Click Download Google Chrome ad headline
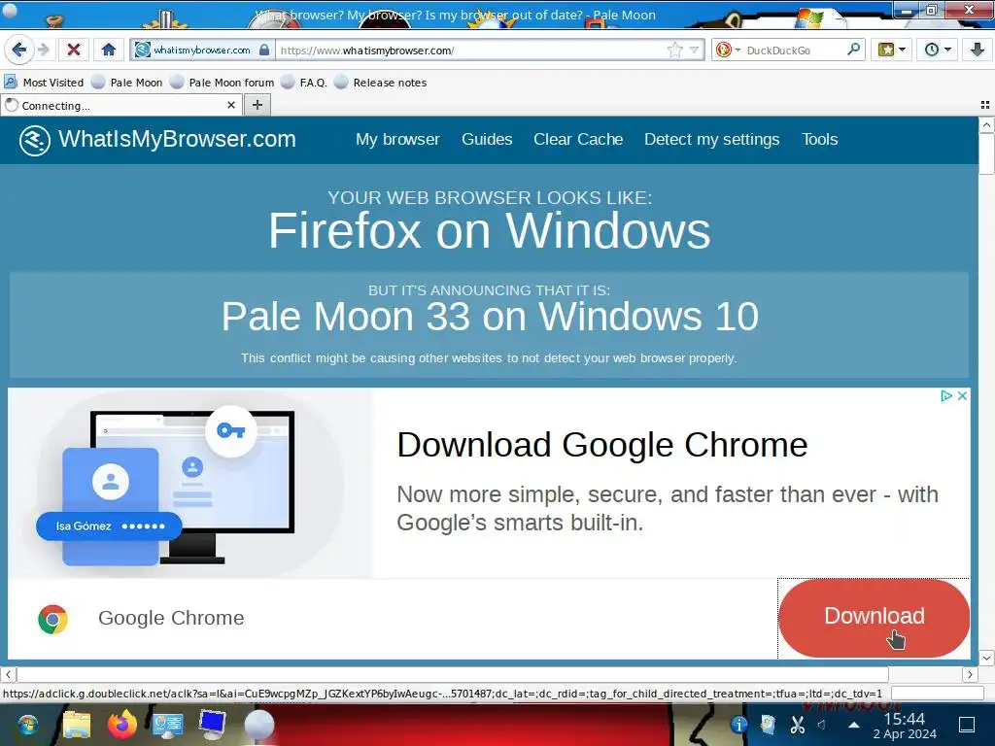Image resolution: width=995 pixels, height=746 pixels. [601, 445]
